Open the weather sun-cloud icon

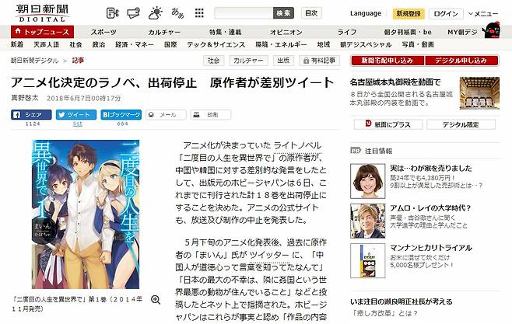click(156, 13)
